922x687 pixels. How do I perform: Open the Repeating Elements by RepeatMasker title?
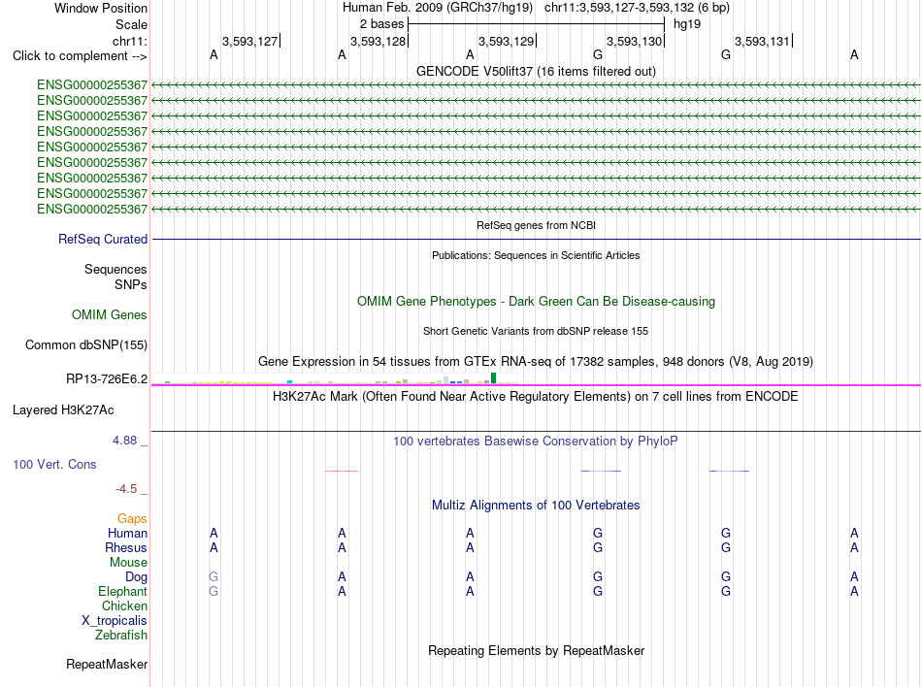pyautogui.click(x=536, y=650)
